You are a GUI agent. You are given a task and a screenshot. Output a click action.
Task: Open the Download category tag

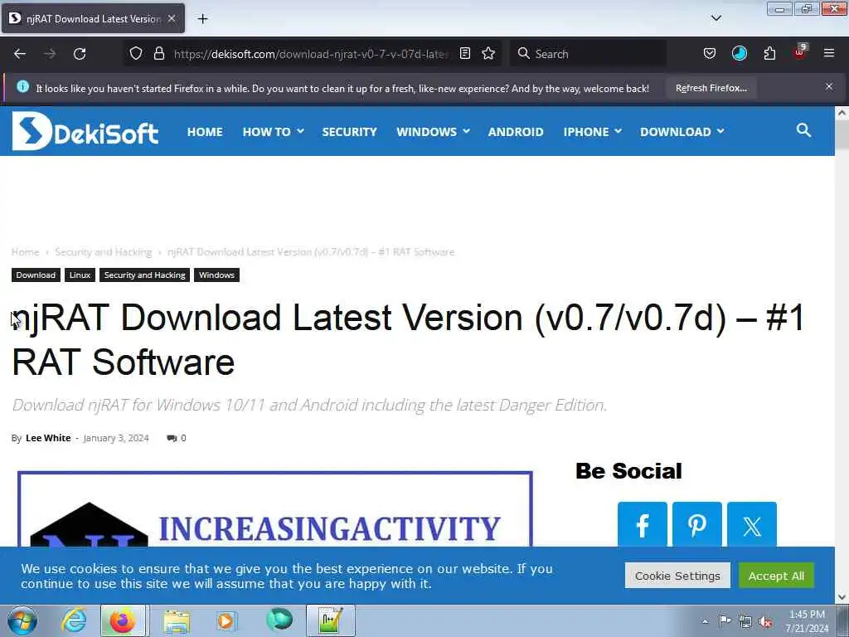pyautogui.click(x=36, y=275)
